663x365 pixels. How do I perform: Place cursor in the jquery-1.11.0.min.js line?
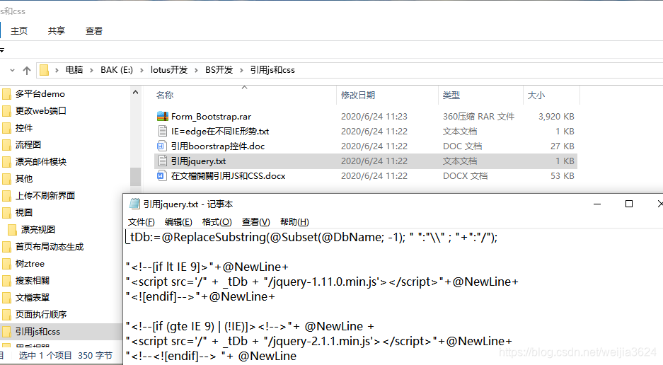tap(322, 282)
